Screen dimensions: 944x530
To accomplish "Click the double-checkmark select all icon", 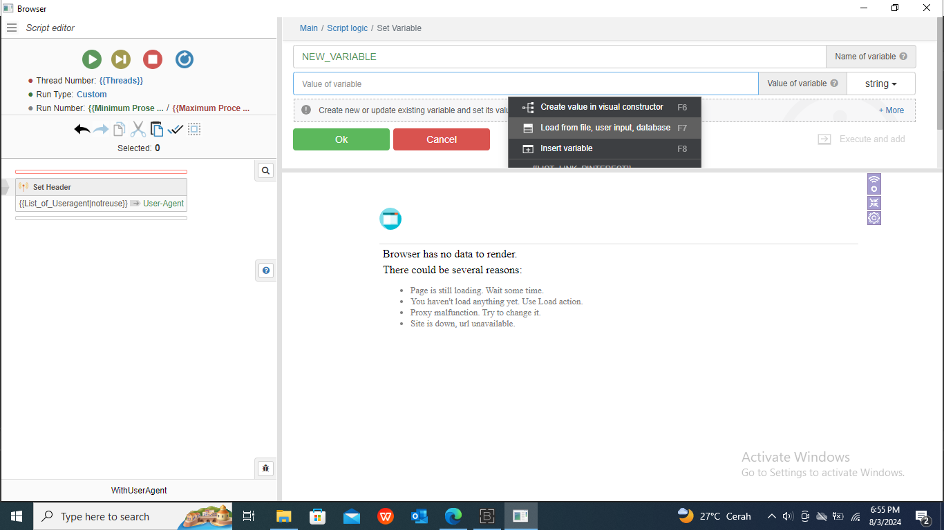I will (x=176, y=129).
